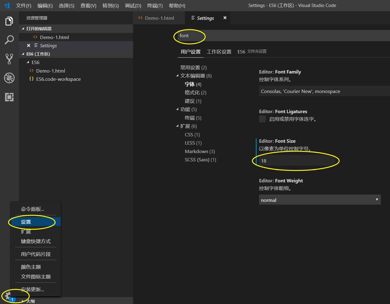Open the Terminal menu

[x=155, y=5]
